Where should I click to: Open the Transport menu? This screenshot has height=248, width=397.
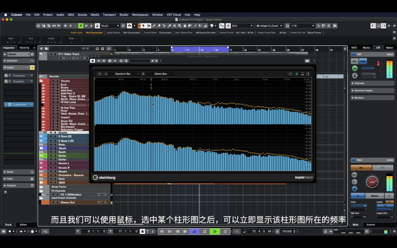[109, 15]
